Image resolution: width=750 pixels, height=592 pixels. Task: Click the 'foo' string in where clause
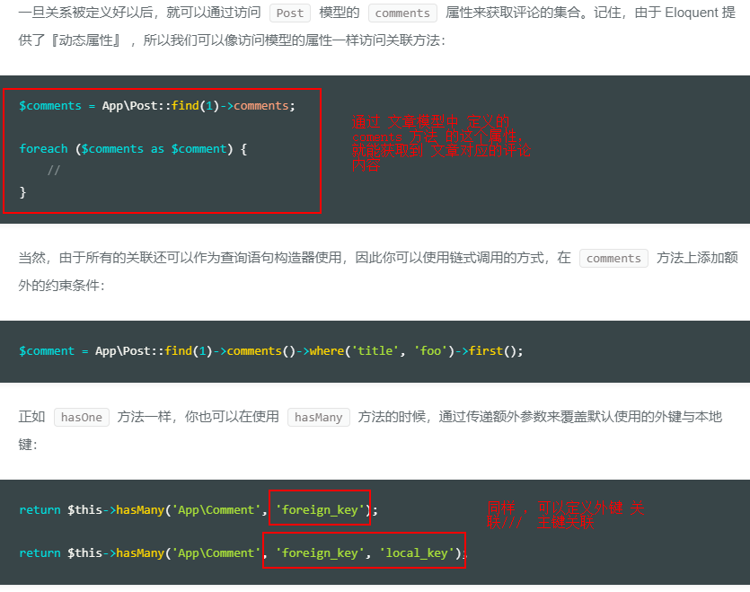tap(432, 351)
